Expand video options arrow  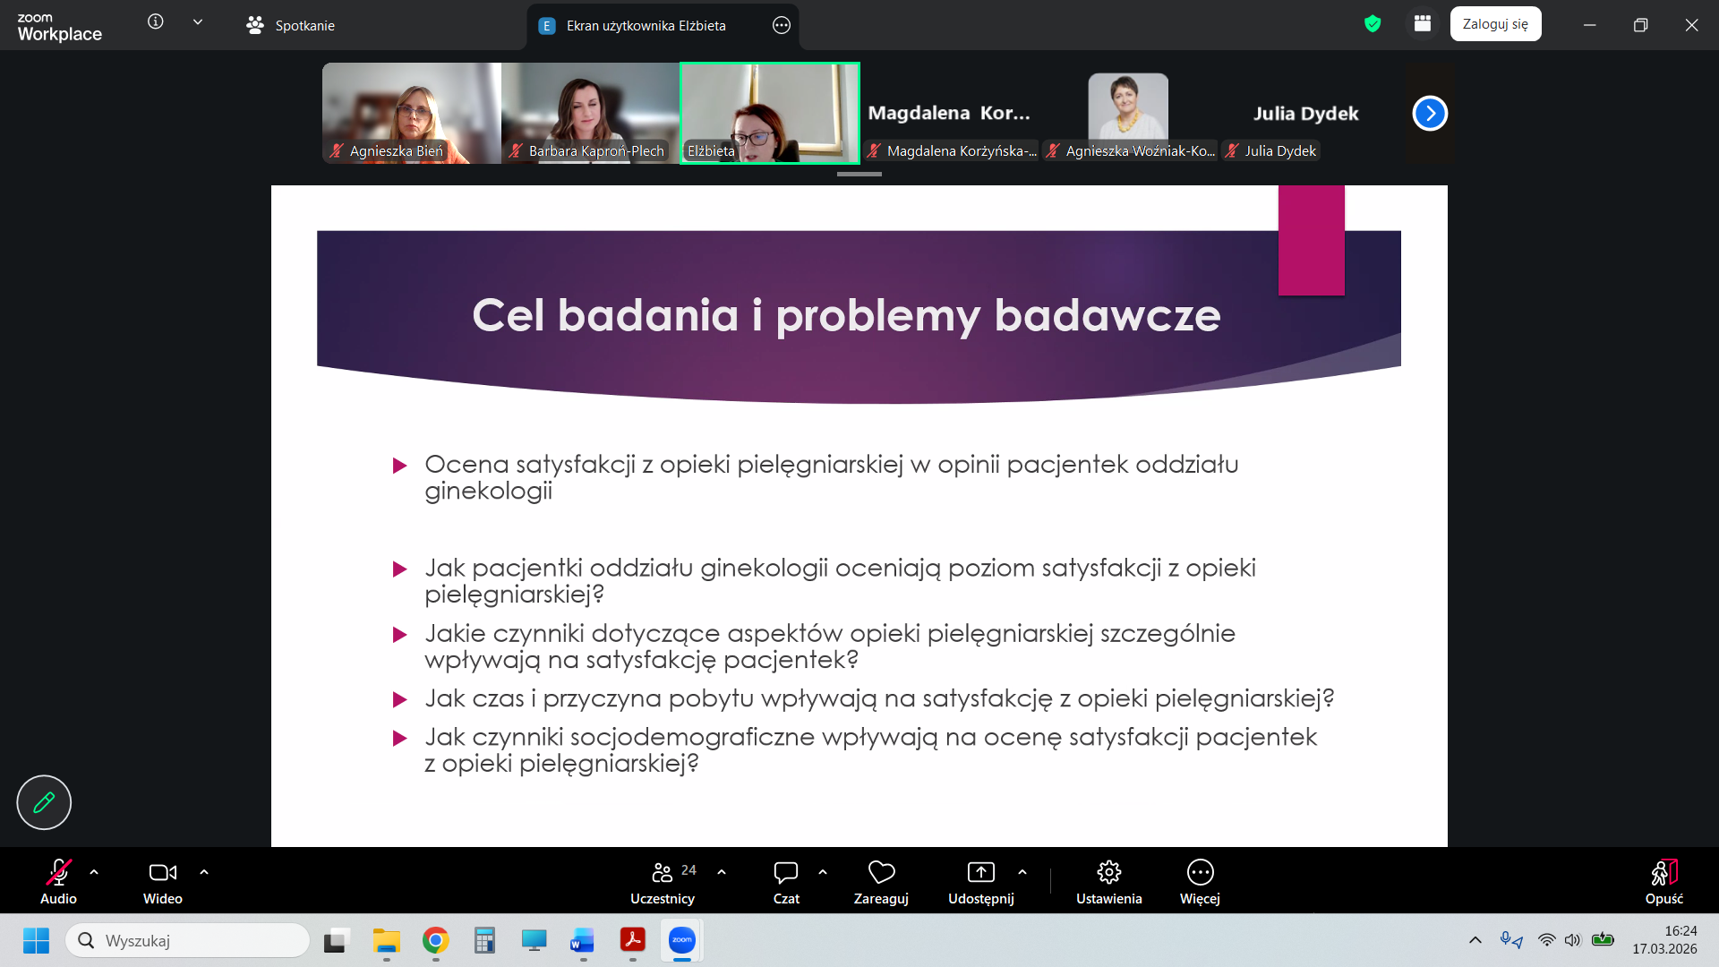204,871
